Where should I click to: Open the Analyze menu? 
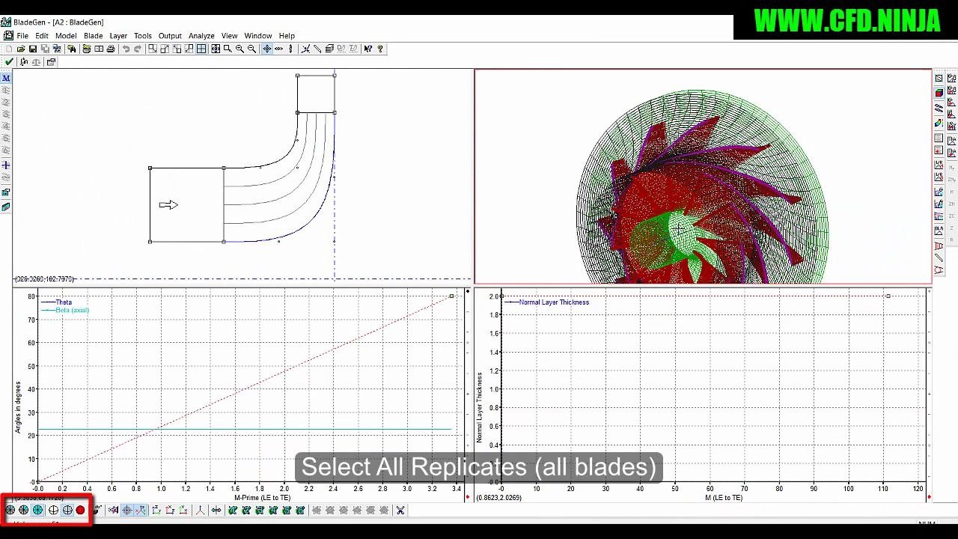point(201,35)
